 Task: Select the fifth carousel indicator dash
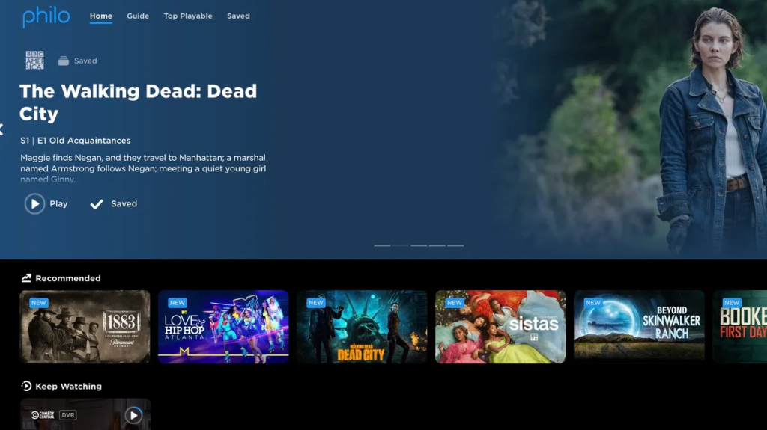coord(455,245)
